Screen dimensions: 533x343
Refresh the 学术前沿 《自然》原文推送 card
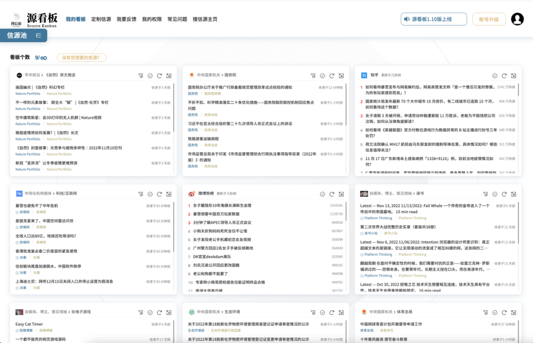(x=159, y=75)
